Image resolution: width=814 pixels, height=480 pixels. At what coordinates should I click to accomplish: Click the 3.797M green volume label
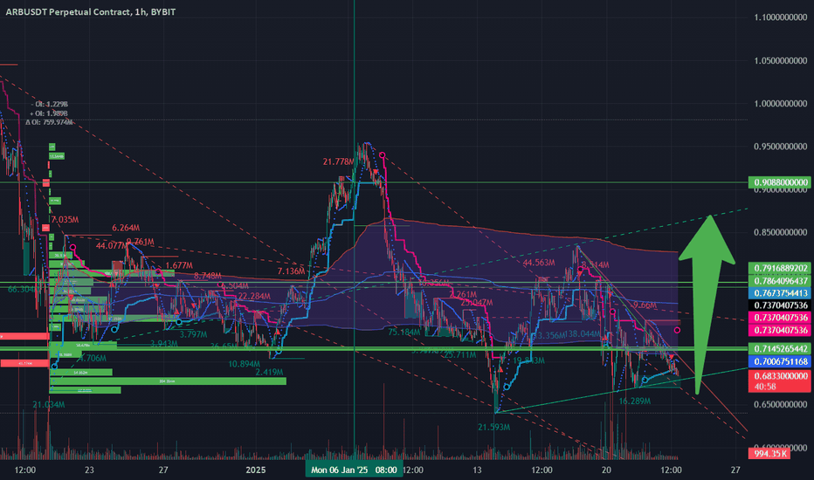pos(193,335)
